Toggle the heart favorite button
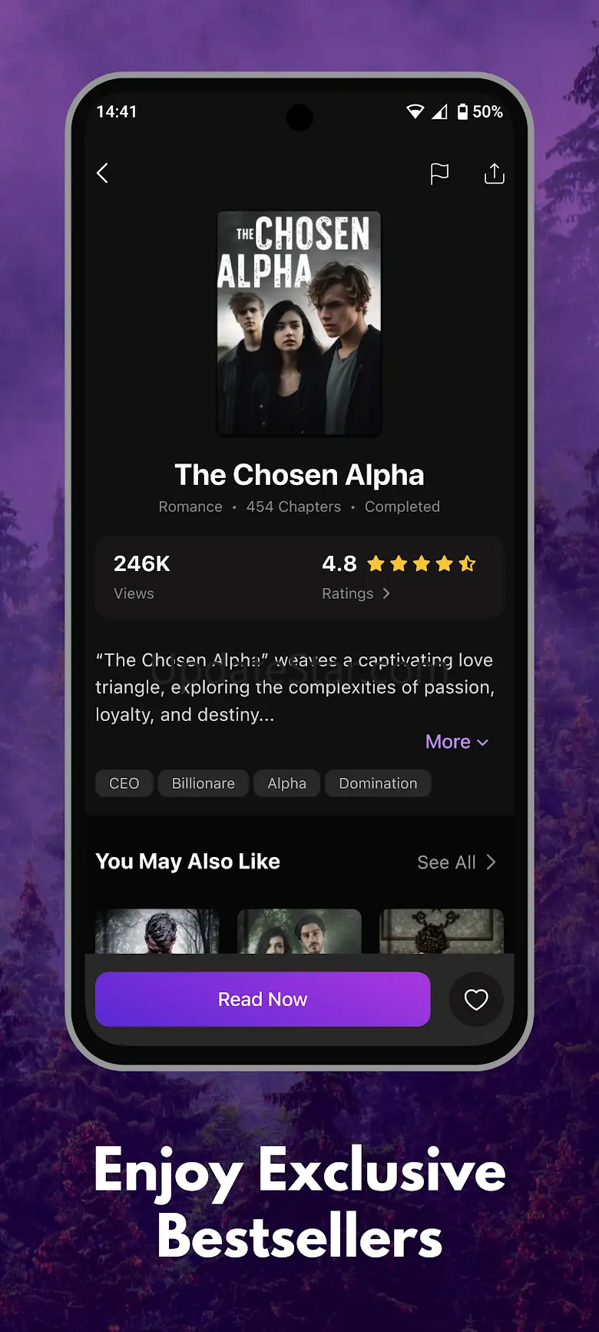The width and height of the screenshot is (599, 1332). point(476,999)
